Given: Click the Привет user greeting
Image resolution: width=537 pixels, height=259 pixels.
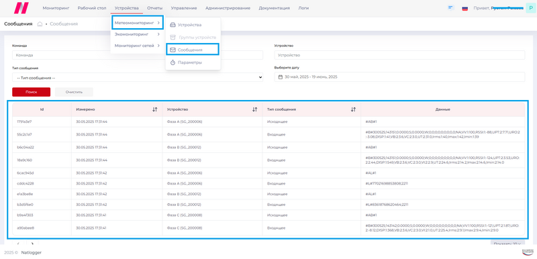Looking at the screenshot, I should pos(498,8).
